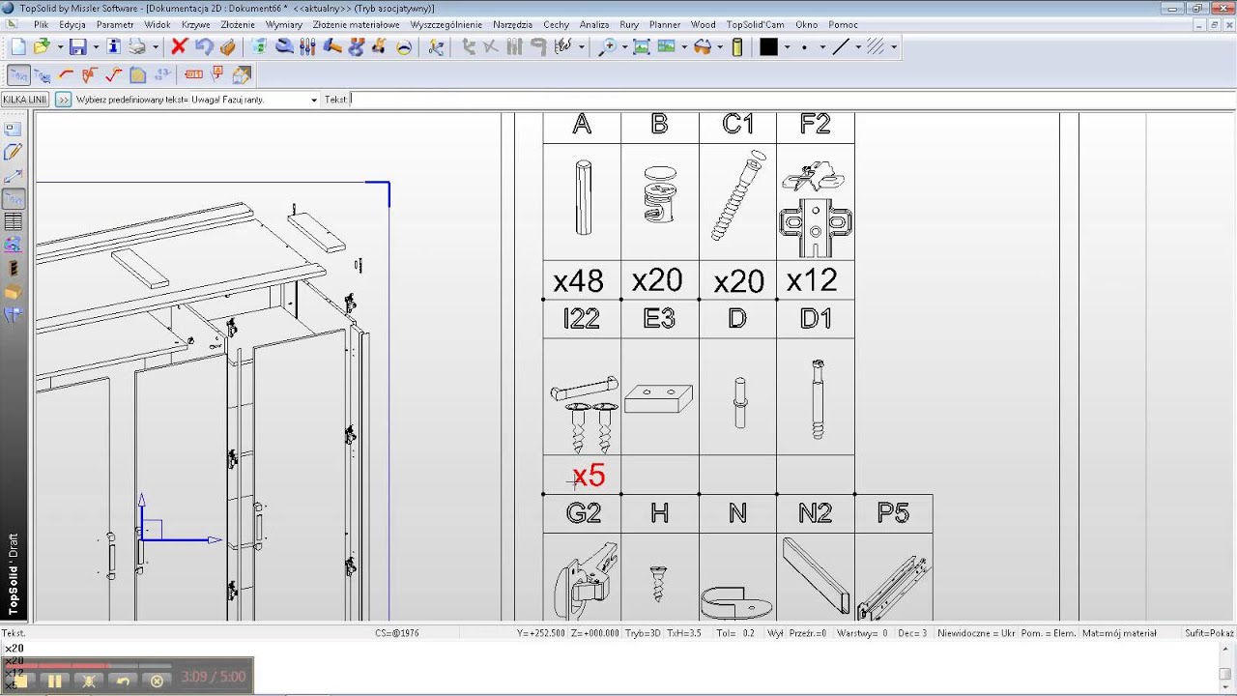1237x696 pixels.
Task: Undo the last action with blue arrow
Action: pos(204,46)
